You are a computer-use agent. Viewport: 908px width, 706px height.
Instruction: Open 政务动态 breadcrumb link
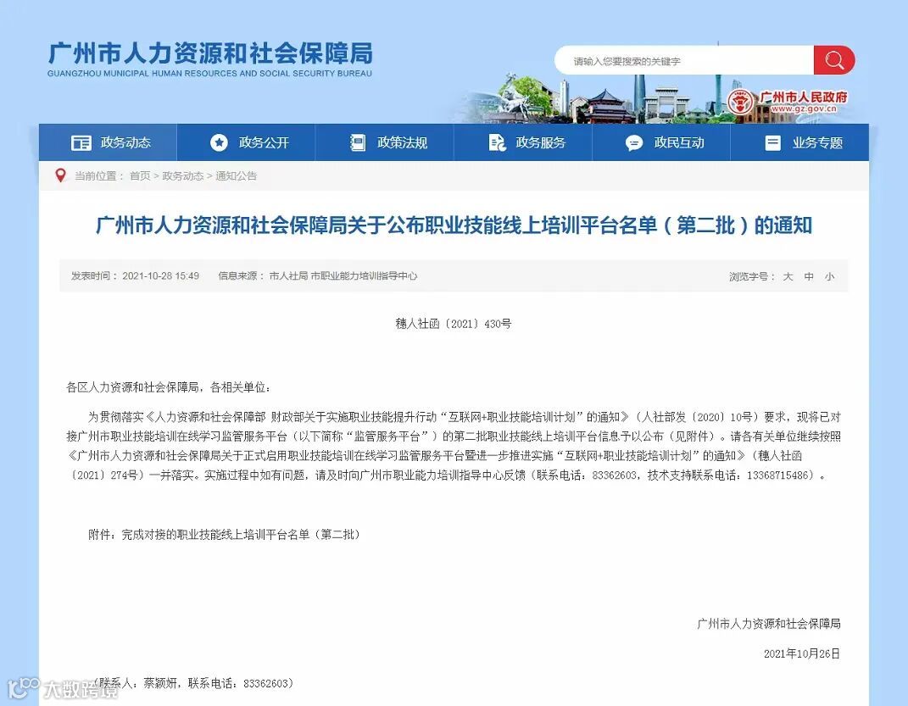coord(182,176)
